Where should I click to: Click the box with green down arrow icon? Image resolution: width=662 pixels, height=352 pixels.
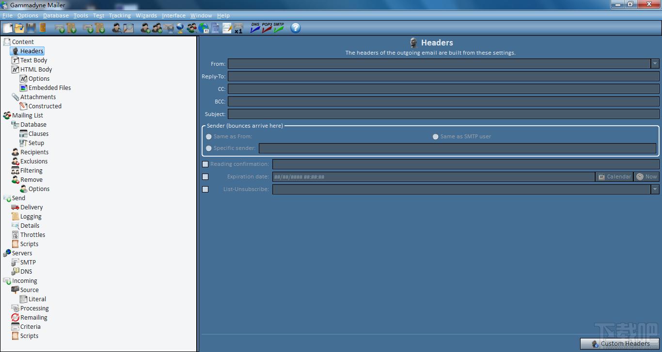click(100, 28)
